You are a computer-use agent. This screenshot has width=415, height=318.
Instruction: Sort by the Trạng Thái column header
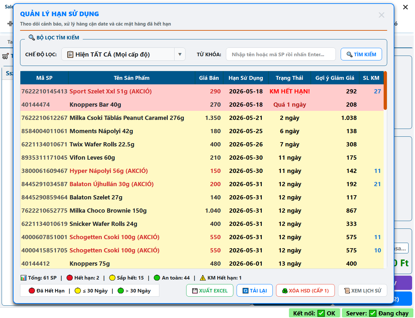pyautogui.click(x=289, y=78)
